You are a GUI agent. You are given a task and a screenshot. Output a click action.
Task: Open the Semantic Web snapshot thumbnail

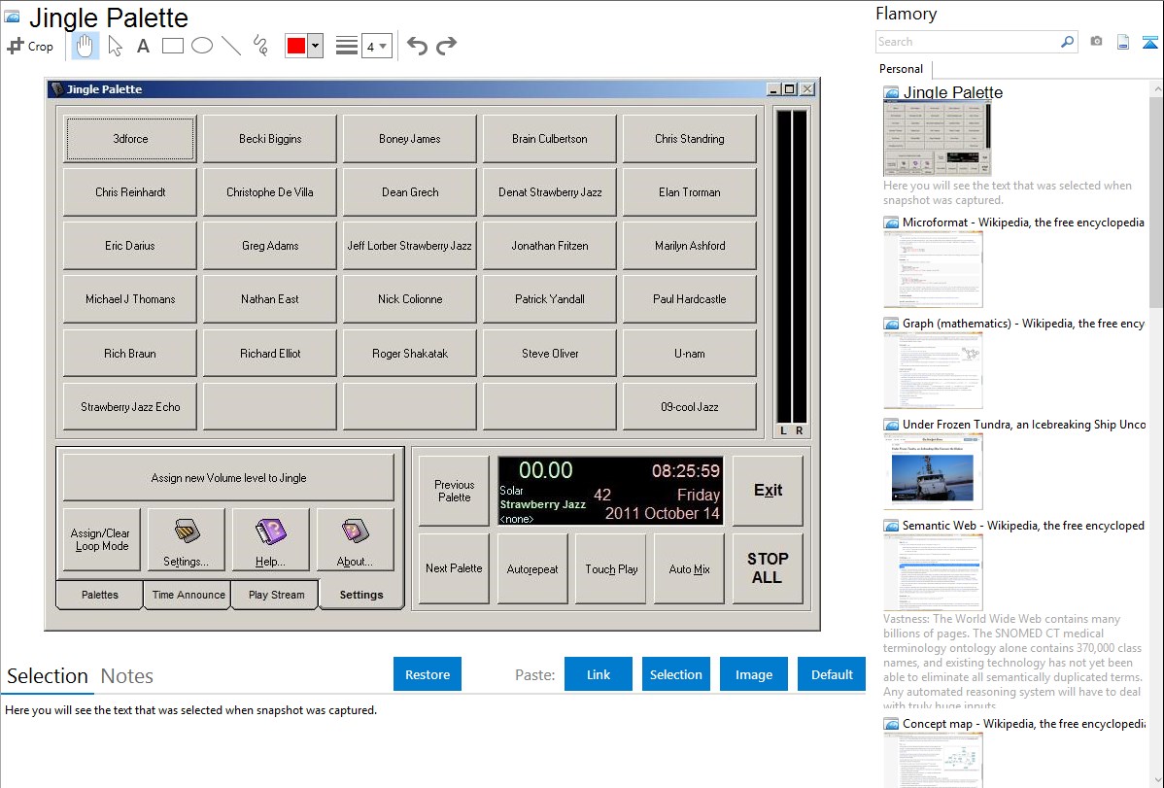(x=933, y=572)
